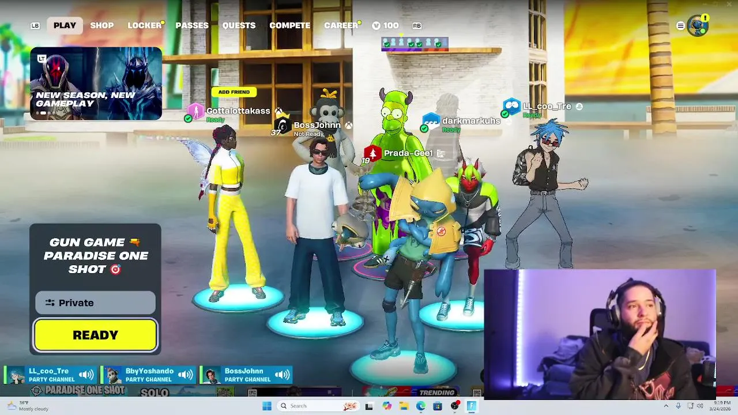
Task: Click the LT icon on the news banner
Action: (42, 59)
